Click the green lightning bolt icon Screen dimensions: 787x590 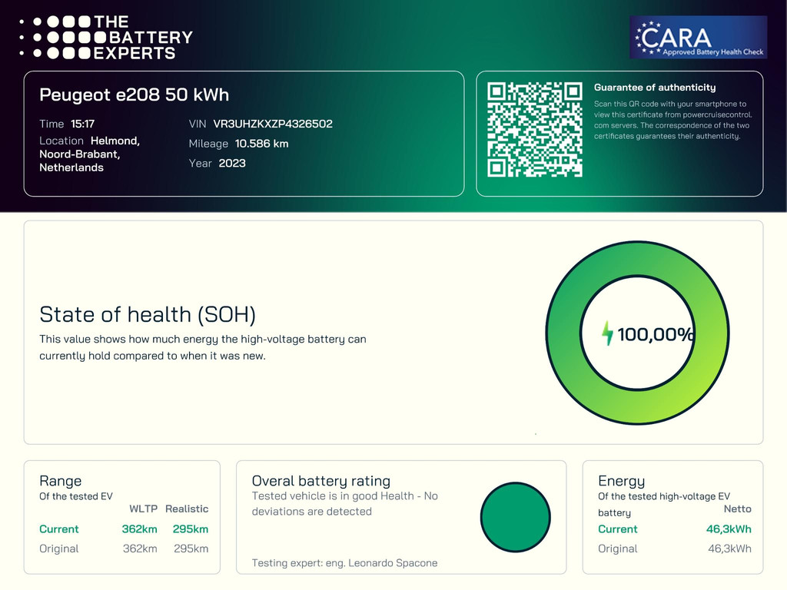pos(607,333)
